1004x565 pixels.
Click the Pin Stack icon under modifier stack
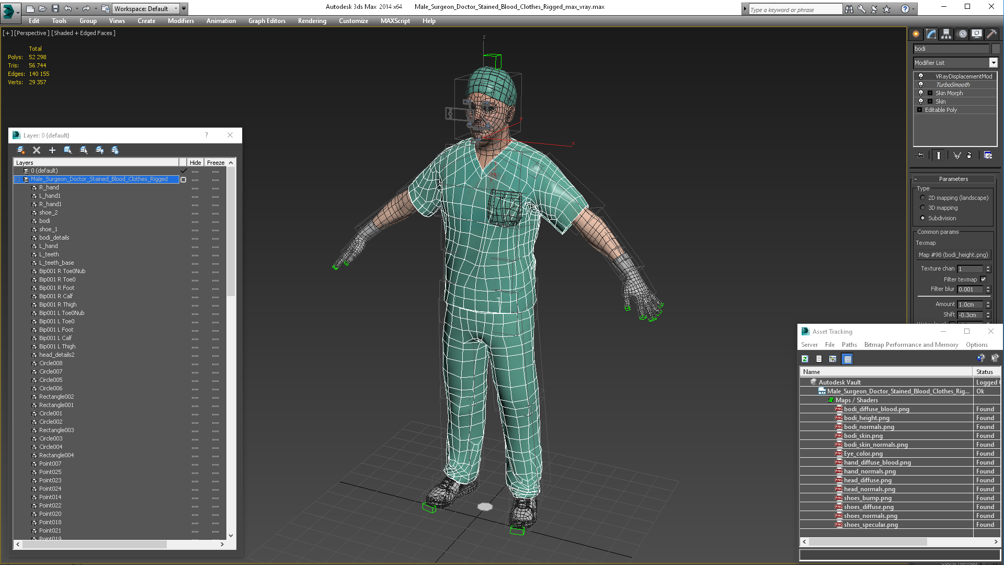point(920,155)
